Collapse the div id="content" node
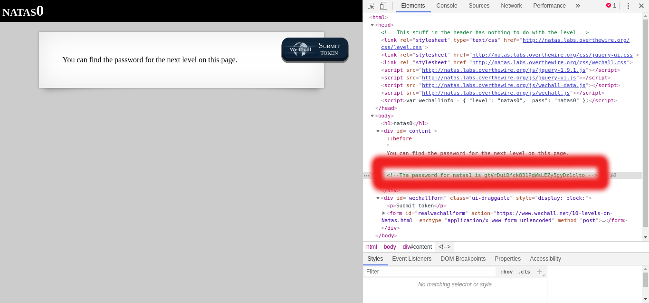Viewport: 649px width, 303px height. [378, 131]
